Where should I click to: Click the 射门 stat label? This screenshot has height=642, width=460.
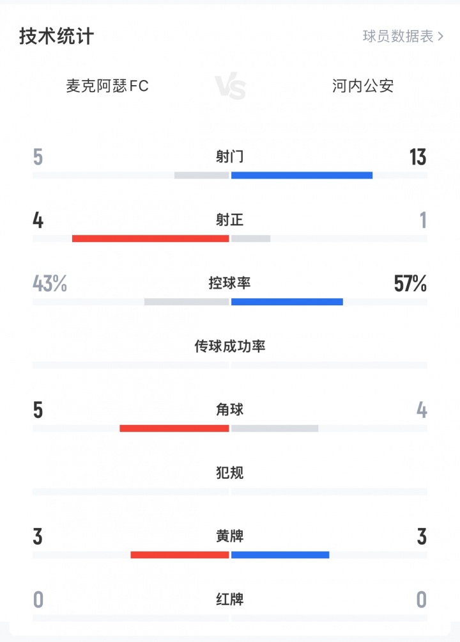click(x=229, y=157)
